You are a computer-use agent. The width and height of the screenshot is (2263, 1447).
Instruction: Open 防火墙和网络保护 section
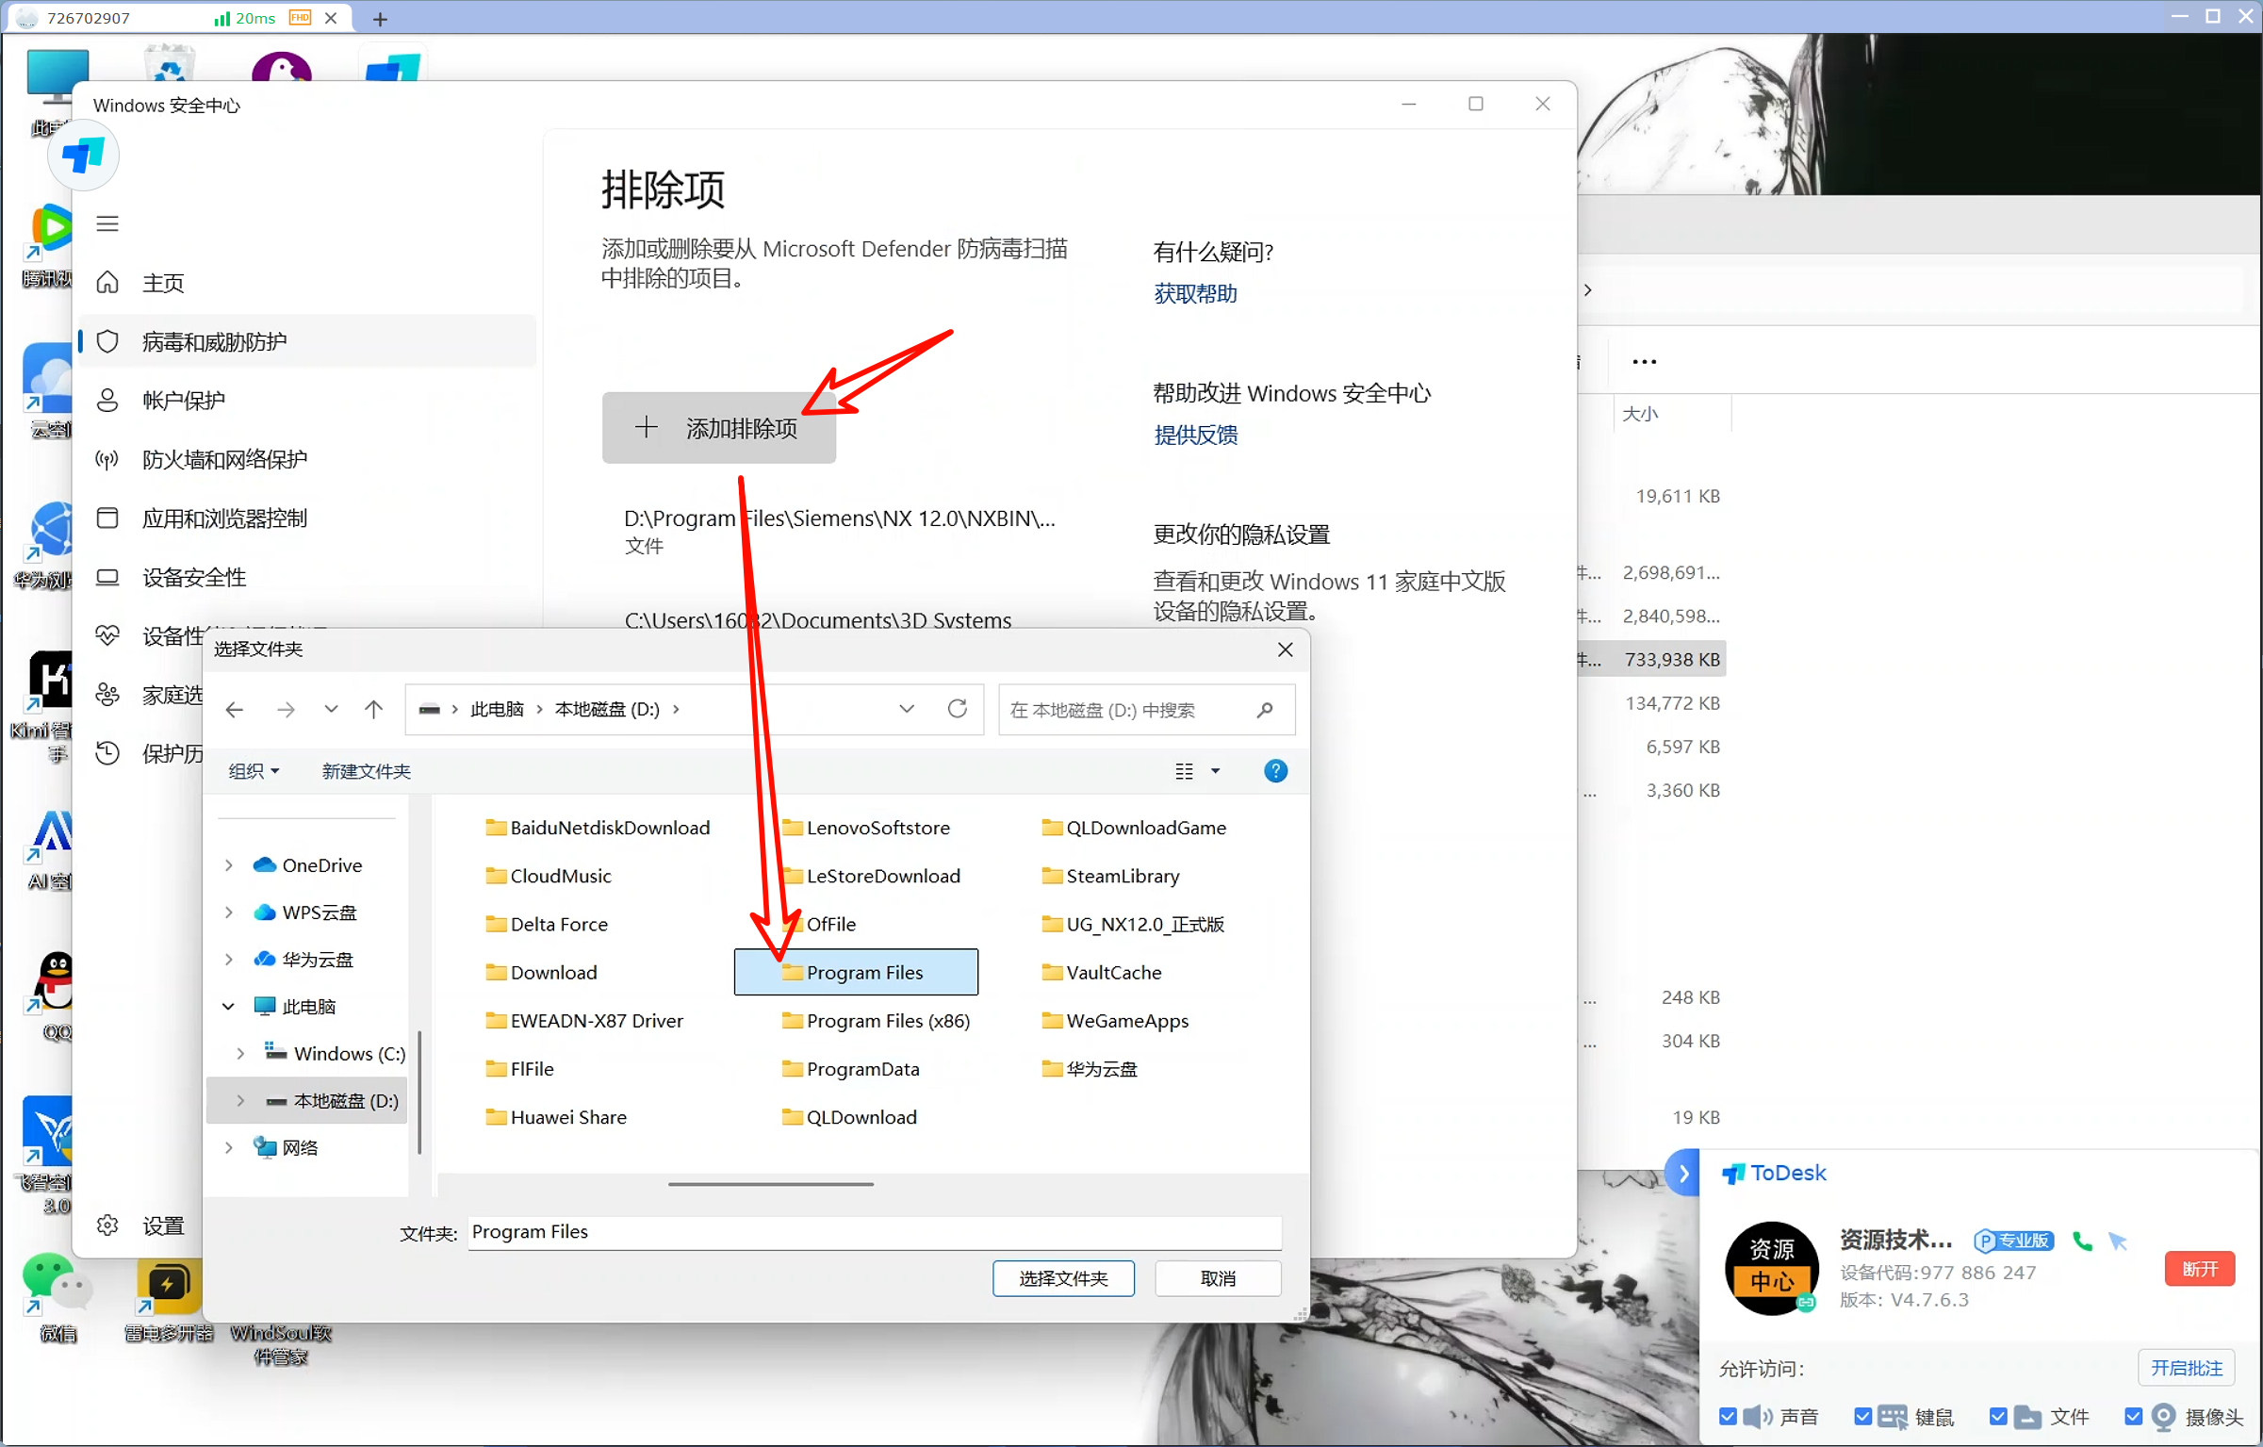click(x=224, y=459)
